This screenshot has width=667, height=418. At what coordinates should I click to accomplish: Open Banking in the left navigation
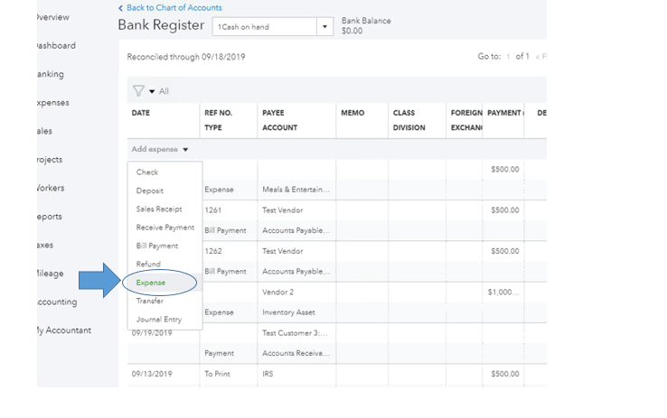[x=51, y=74]
